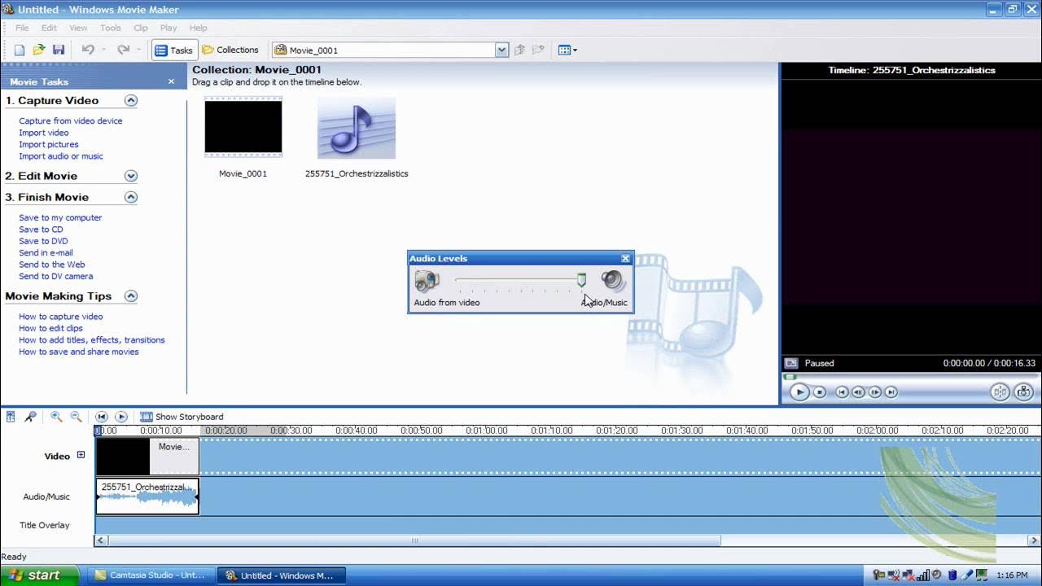Zoom out the timeline
Image resolution: width=1042 pixels, height=586 pixels.
click(76, 417)
